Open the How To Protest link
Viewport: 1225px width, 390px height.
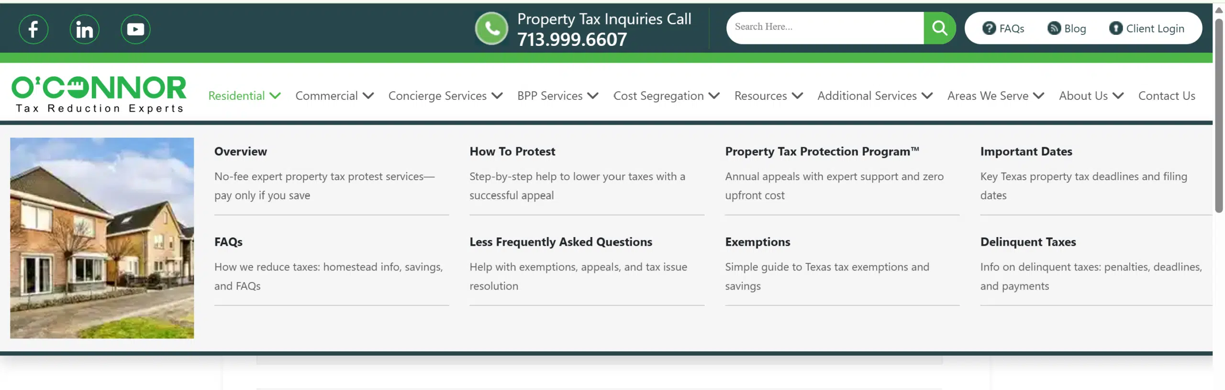[x=512, y=152]
